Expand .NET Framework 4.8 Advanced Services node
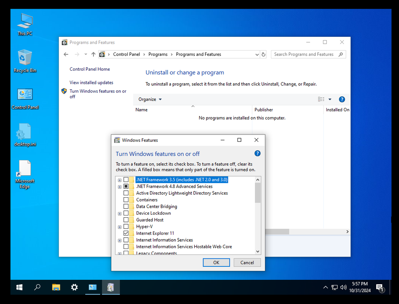399x304 pixels. point(120,187)
